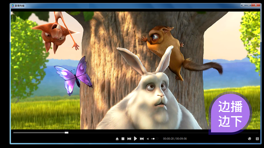The width and height of the screenshot is (264, 148).
Task: Minimize the player window
Action: click(243, 5)
